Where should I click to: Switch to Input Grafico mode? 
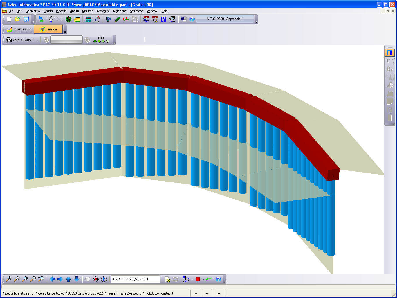(19, 29)
